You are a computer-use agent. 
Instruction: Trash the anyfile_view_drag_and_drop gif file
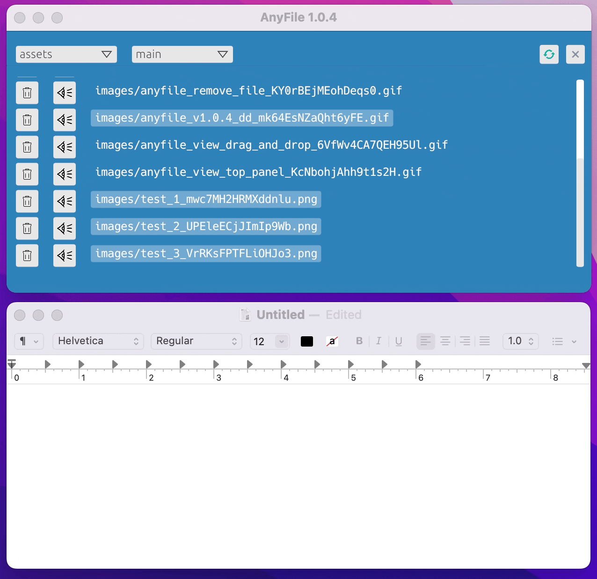(27, 147)
